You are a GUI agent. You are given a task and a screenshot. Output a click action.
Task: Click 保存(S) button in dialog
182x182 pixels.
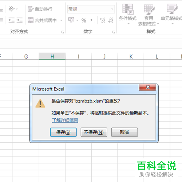pos(63,132)
